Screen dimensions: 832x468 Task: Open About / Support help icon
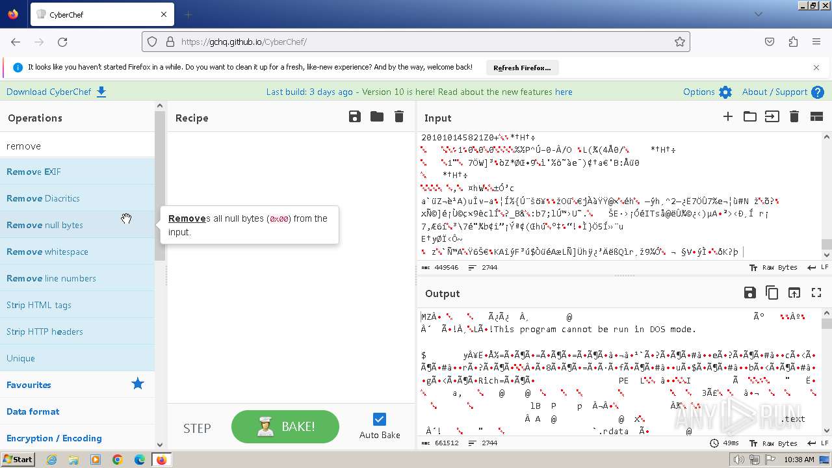pyautogui.click(x=818, y=92)
